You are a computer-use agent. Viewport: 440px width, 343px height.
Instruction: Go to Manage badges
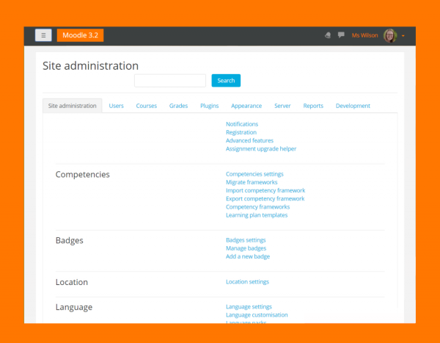click(x=246, y=248)
